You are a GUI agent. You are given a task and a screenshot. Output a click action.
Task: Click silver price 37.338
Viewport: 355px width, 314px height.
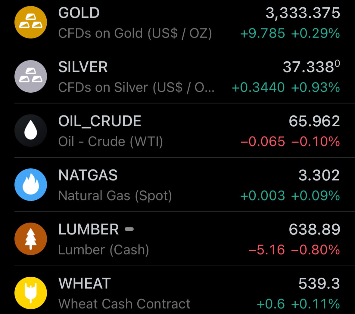[x=311, y=67]
